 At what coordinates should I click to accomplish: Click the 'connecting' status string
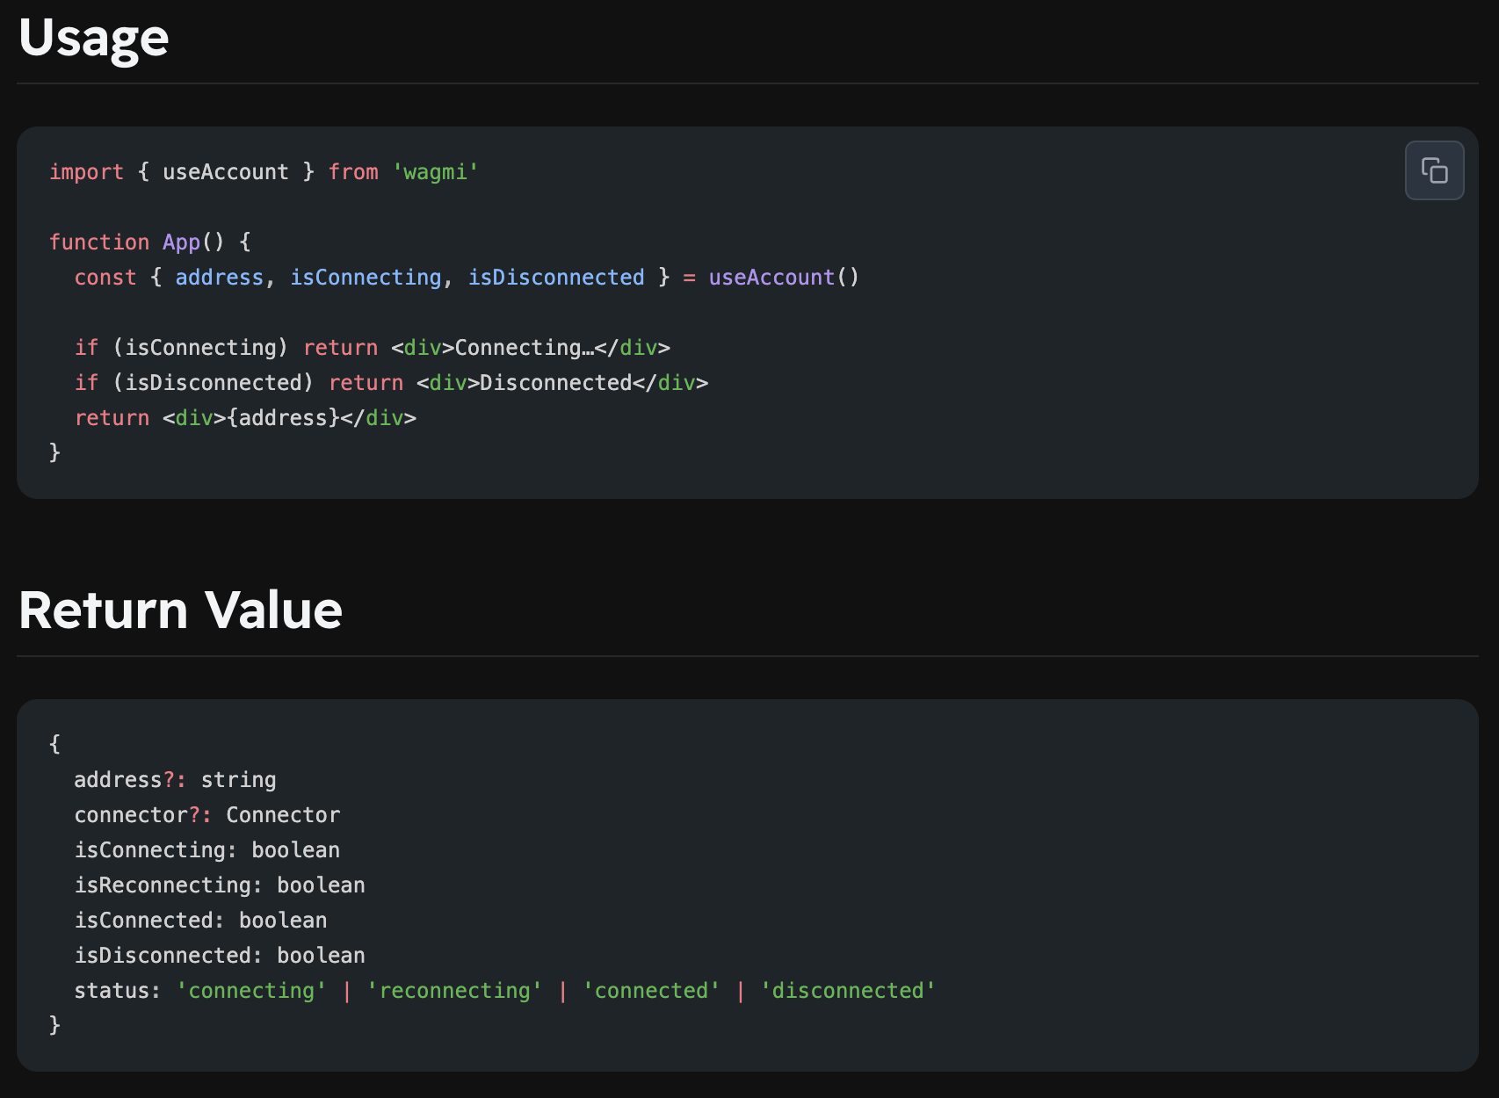[251, 991]
